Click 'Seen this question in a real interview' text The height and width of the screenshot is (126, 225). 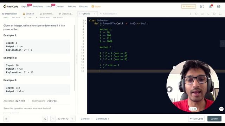[x=27, y=108]
